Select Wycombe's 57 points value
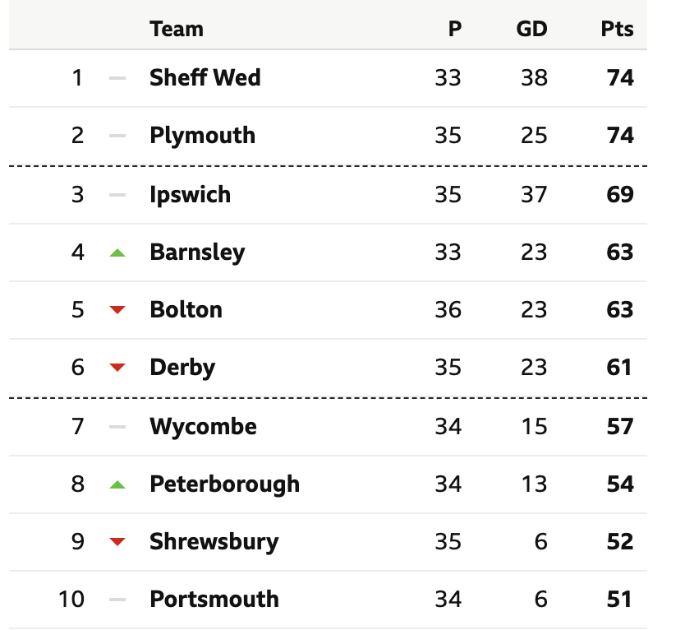 (620, 427)
